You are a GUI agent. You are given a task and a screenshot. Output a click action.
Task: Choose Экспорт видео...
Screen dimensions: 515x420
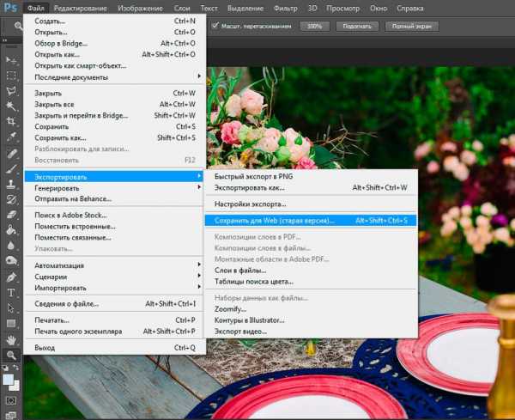click(311, 332)
